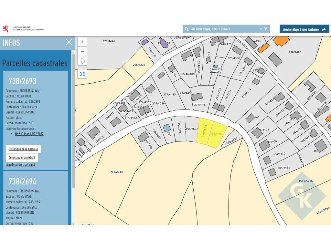Image resolution: width=331 pixels, height=248 pixels.
Task: Zoom in with the plus button
Action: click(82, 42)
